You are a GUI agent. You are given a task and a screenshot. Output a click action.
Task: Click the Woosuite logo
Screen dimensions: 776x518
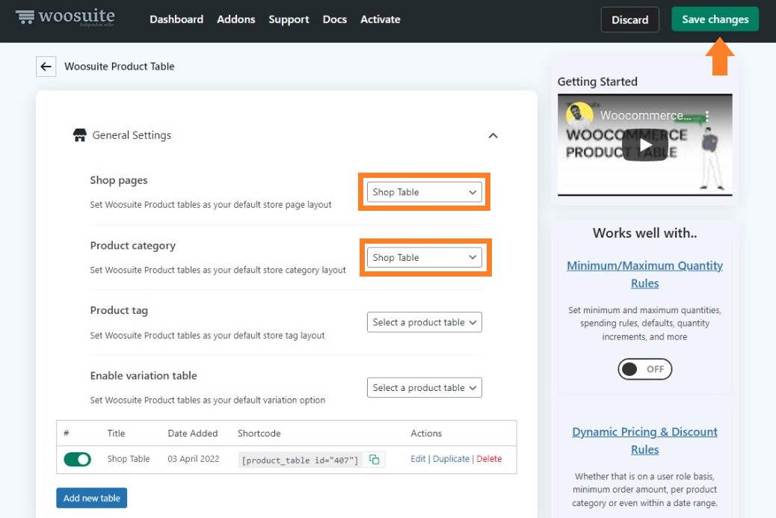coord(65,17)
